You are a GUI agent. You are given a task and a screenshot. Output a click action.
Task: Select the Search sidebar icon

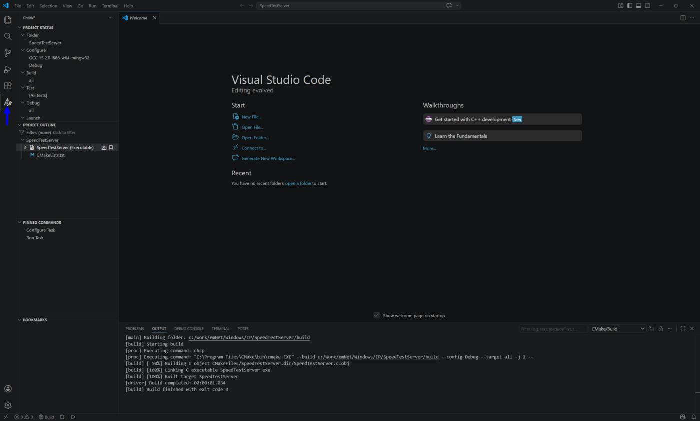tap(7, 36)
